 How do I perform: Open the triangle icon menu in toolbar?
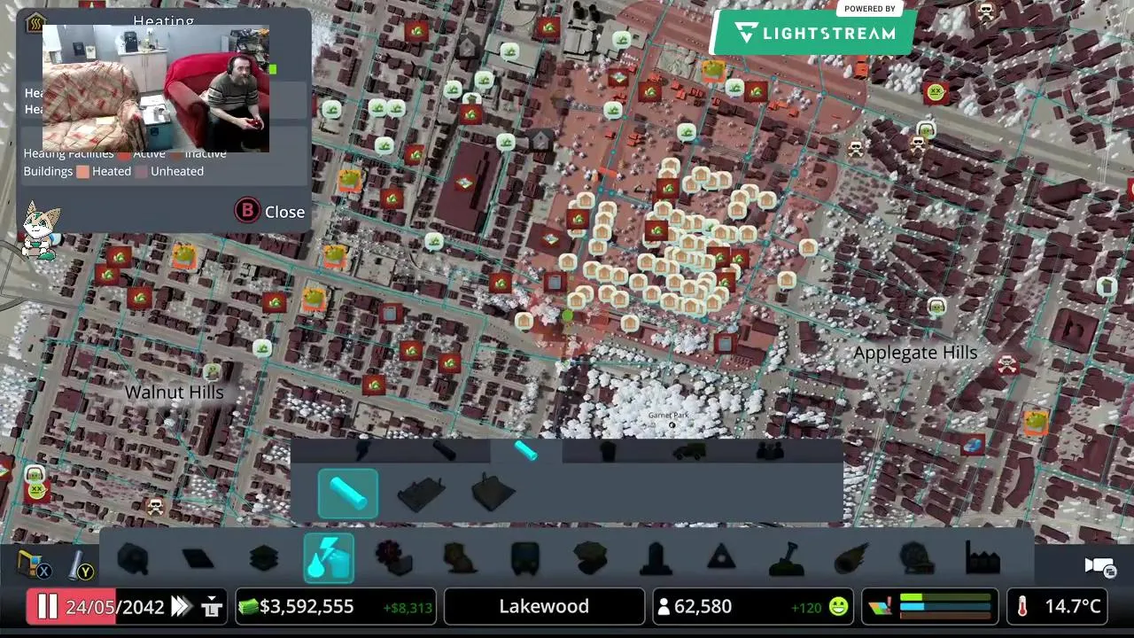tap(721, 558)
